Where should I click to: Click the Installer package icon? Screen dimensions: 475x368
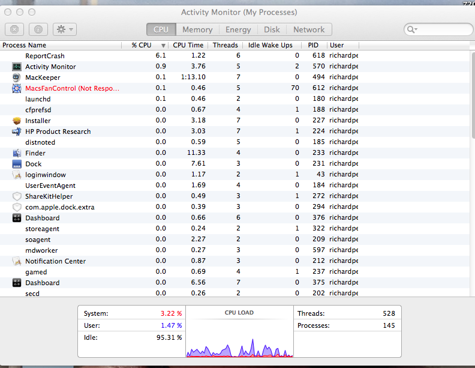17,121
